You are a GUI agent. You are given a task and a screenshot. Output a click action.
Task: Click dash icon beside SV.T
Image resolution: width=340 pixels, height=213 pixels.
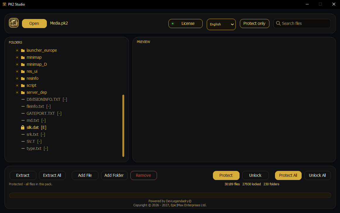pos(23,141)
